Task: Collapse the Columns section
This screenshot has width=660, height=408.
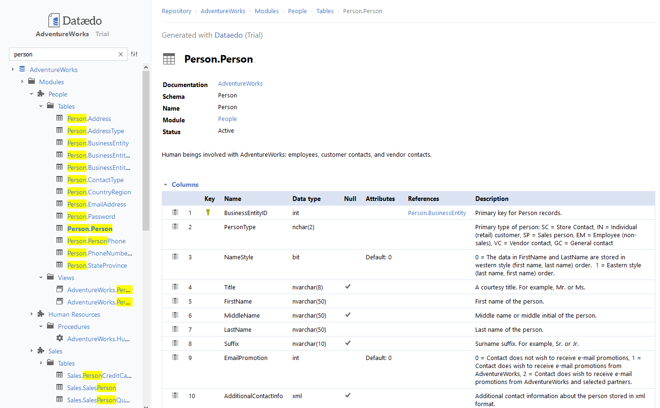Action: [165, 184]
